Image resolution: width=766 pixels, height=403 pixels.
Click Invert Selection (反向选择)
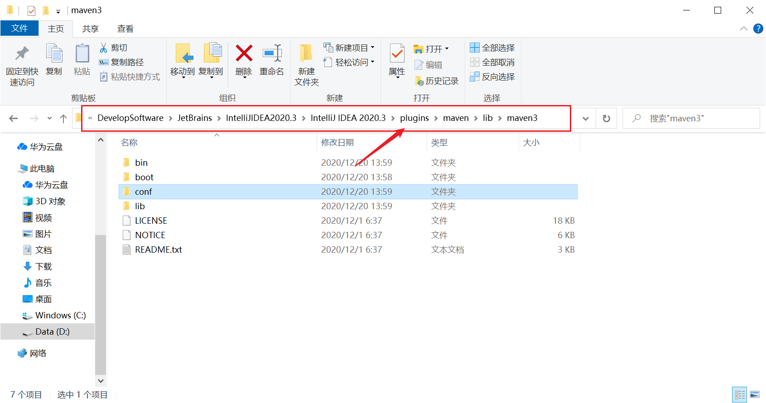492,77
